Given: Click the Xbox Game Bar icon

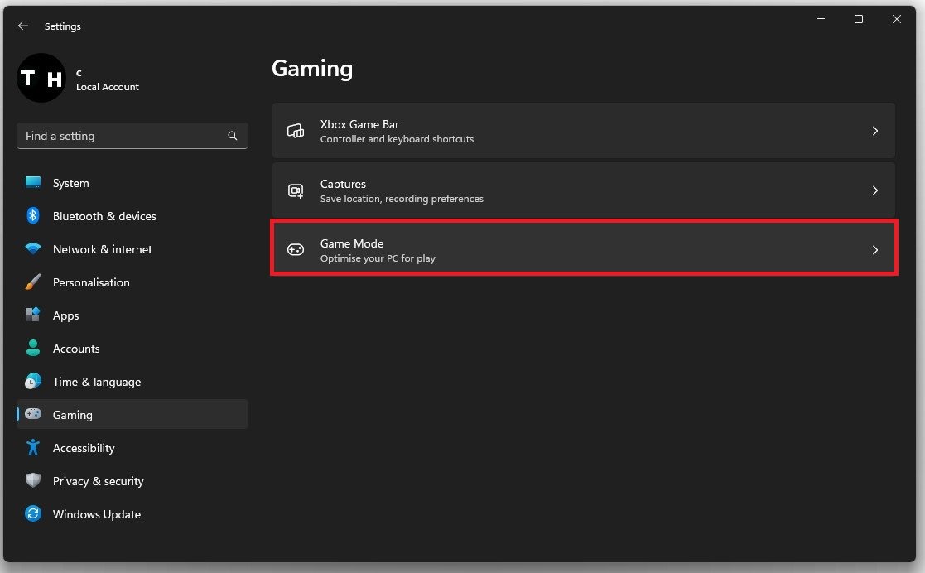Looking at the screenshot, I should tap(296, 131).
